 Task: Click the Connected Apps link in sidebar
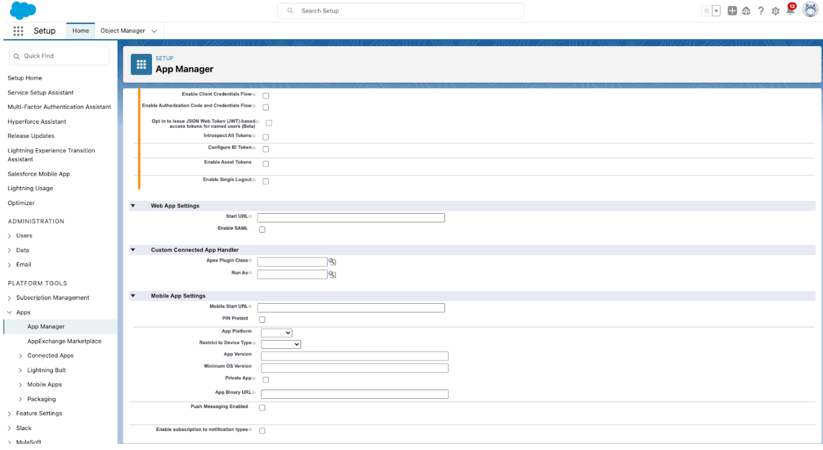[50, 355]
